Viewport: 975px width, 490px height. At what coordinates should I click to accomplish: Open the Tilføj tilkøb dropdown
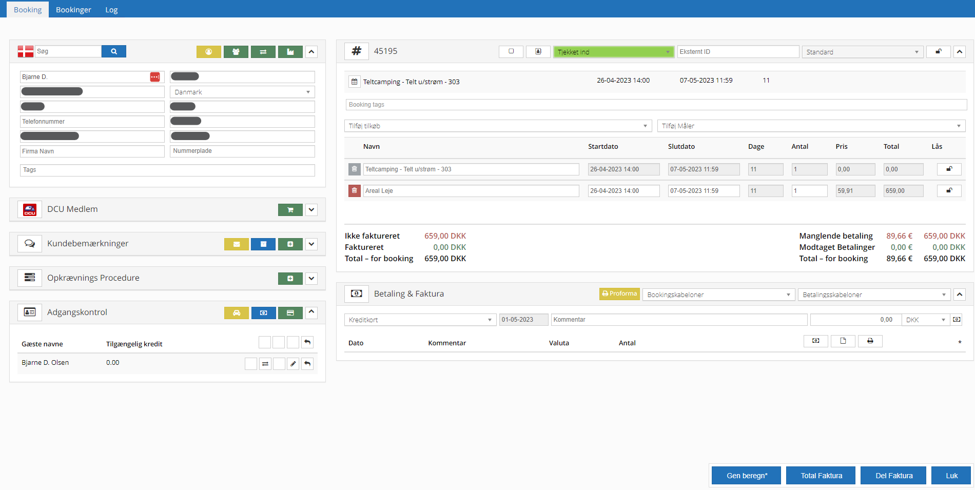tap(498, 126)
